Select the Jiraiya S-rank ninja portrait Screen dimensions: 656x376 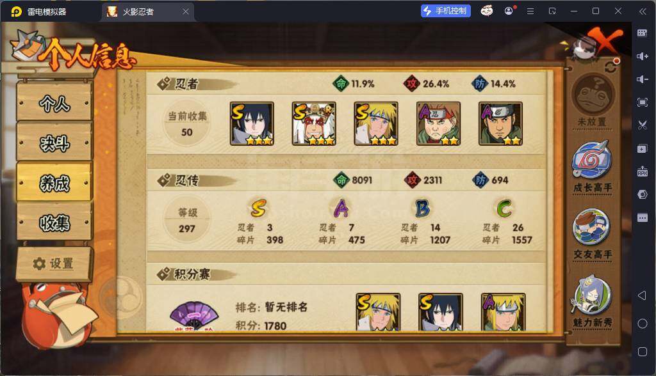(x=314, y=123)
